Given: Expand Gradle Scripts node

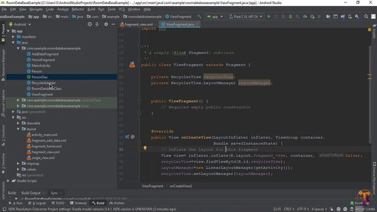Looking at the screenshot, I should coord(8,181).
